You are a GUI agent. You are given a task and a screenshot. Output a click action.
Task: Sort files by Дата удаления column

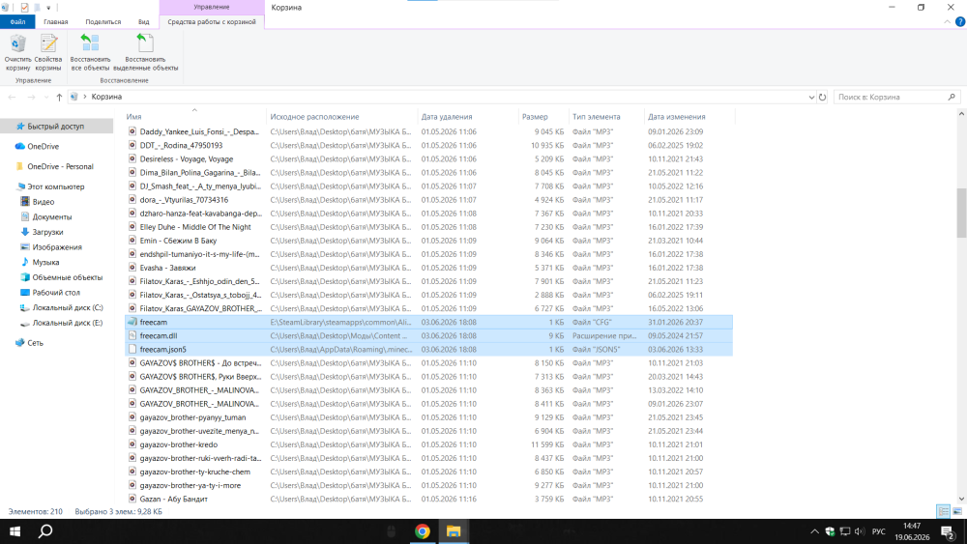click(447, 117)
